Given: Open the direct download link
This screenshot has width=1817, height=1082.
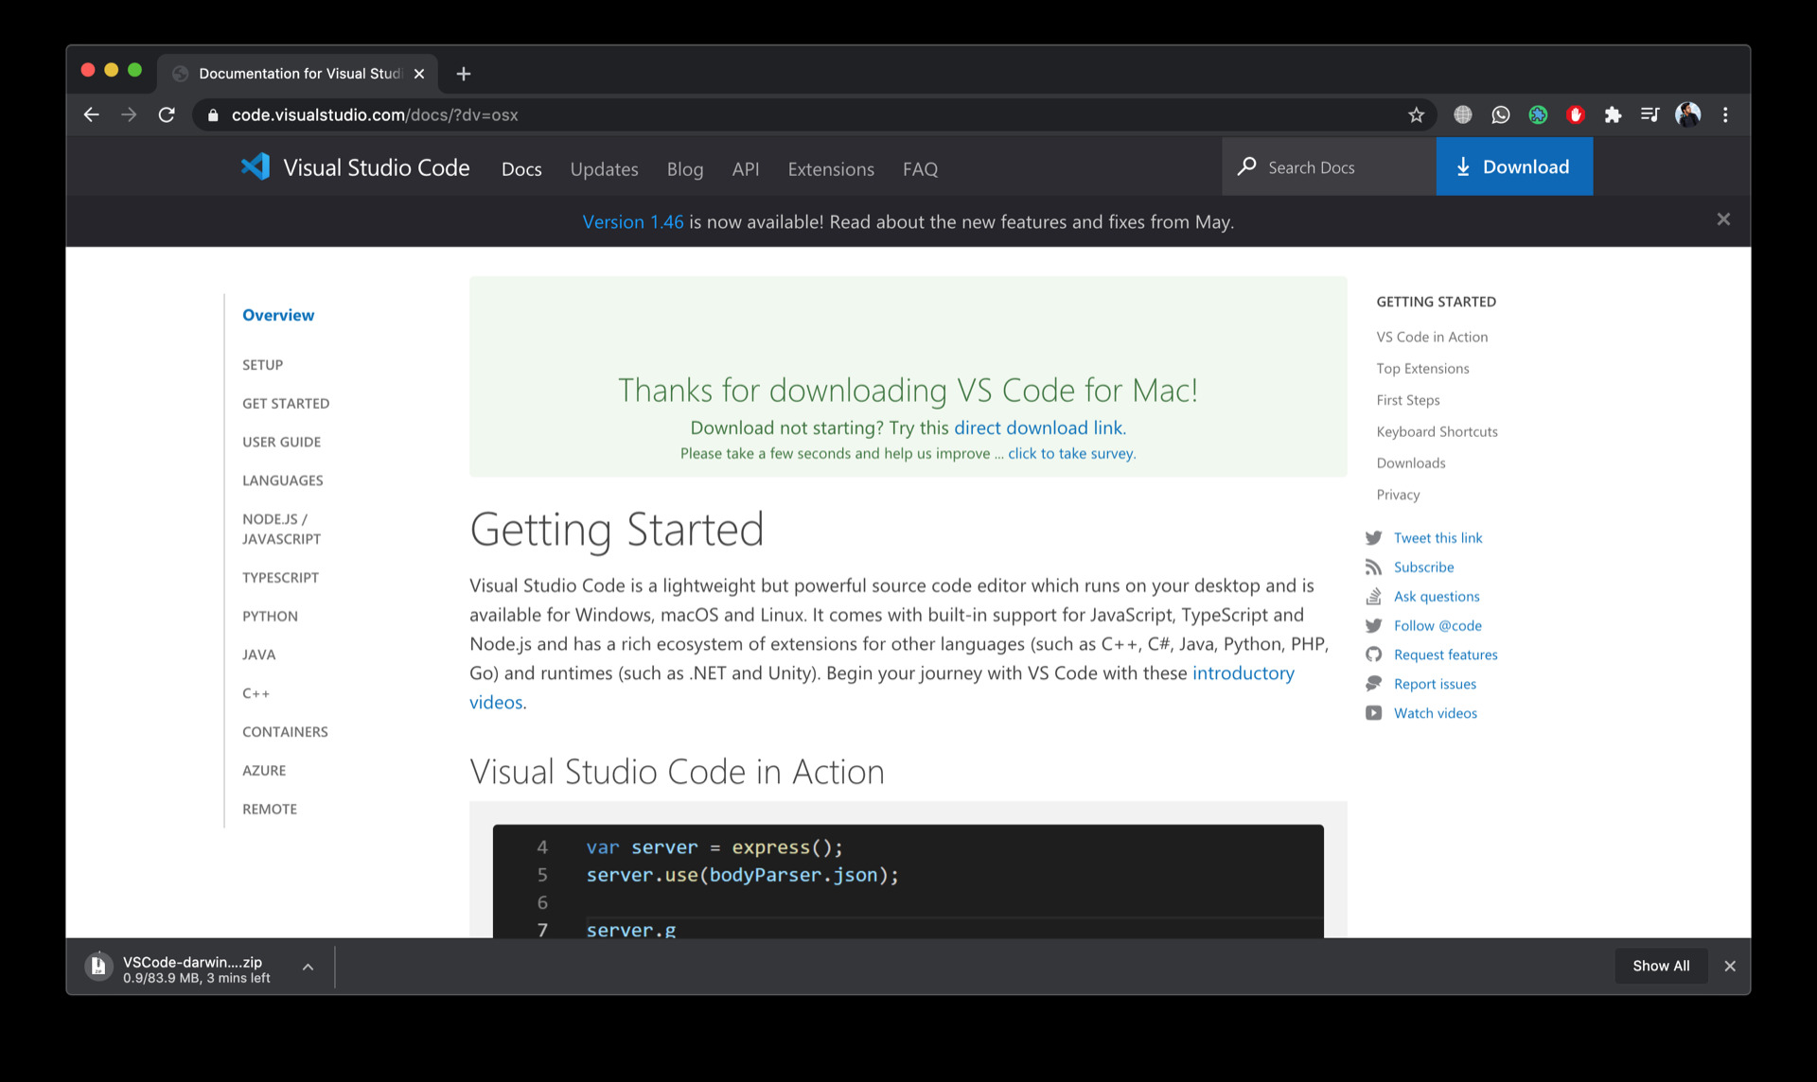Looking at the screenshot, I should click(x=1037, y=428).
